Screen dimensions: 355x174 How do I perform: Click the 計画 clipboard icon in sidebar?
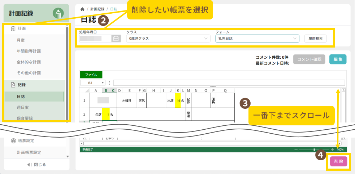coord(13,28)
